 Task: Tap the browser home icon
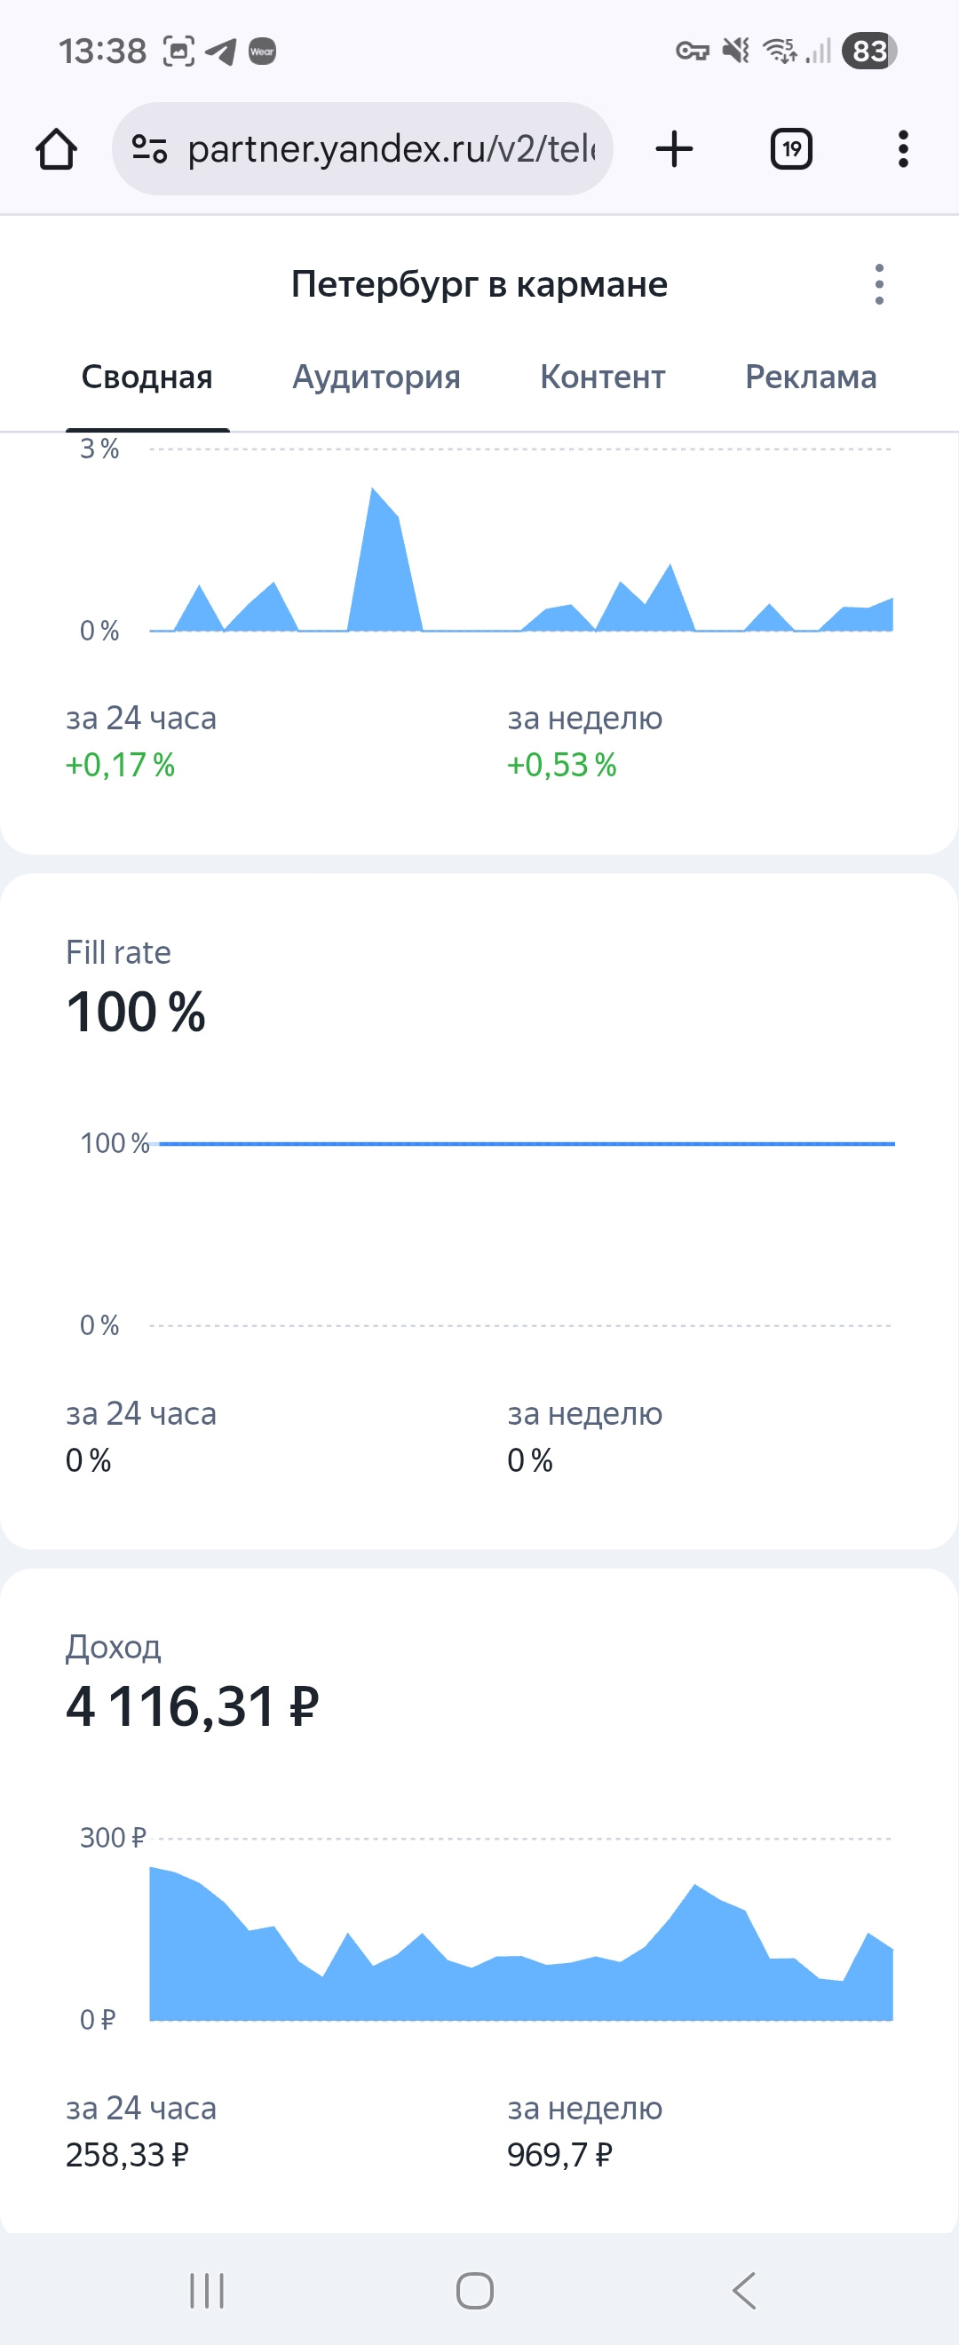[57, 149]
